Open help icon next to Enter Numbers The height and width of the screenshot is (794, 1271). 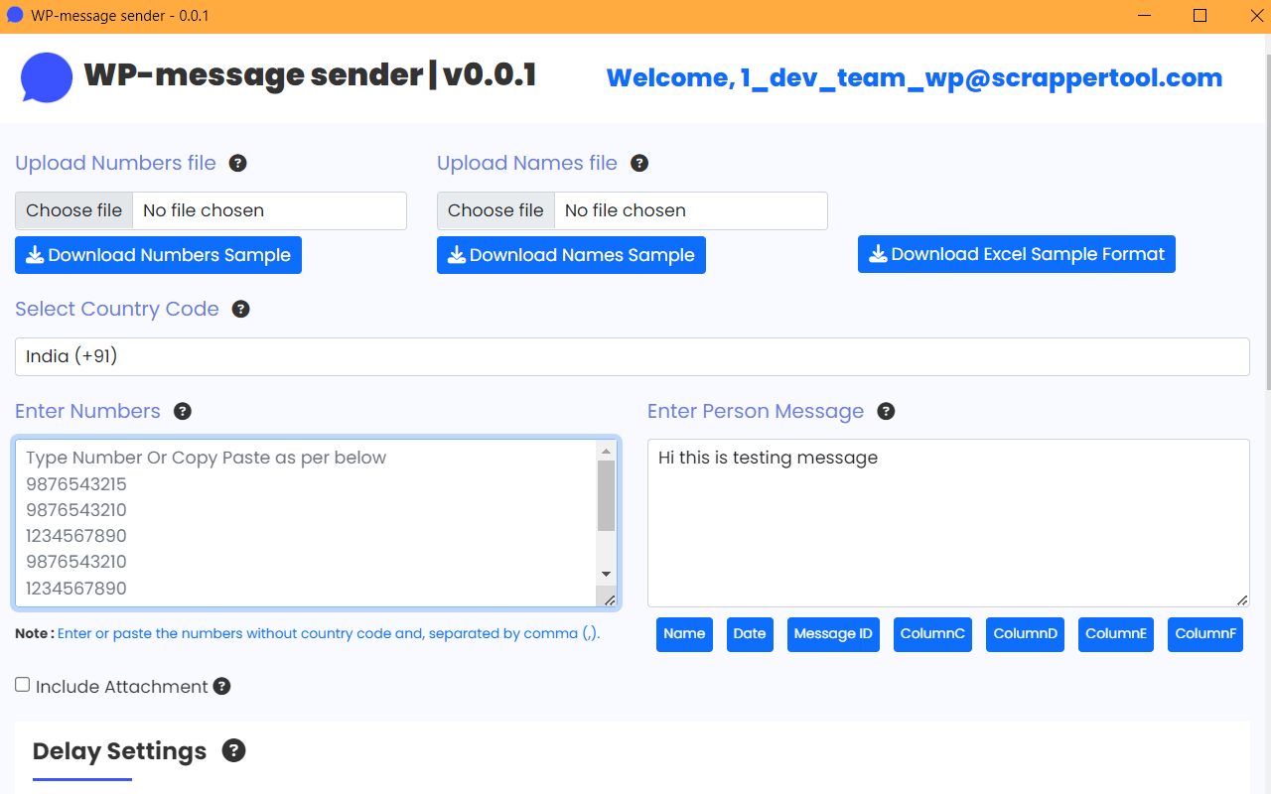pyautogui.click(x=182, y=411)
